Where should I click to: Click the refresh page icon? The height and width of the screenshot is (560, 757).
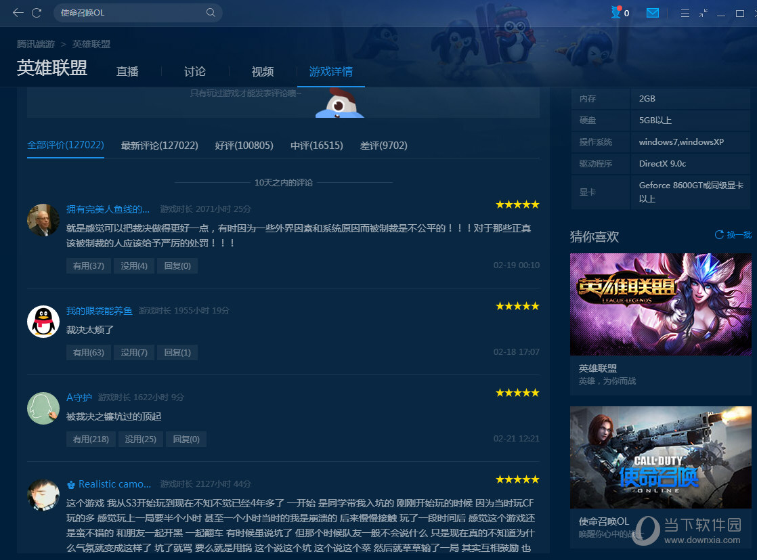pos(37,13)
